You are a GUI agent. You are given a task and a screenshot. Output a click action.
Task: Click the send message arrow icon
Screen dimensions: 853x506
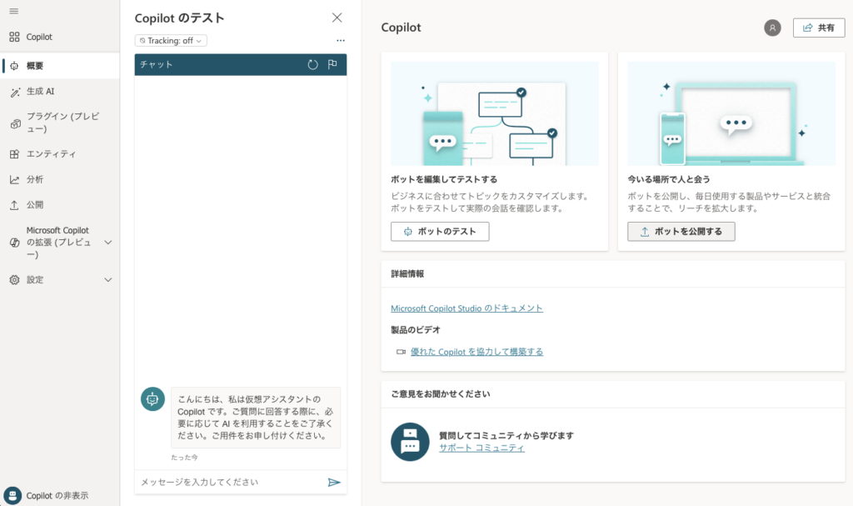[x=334, y=482]
